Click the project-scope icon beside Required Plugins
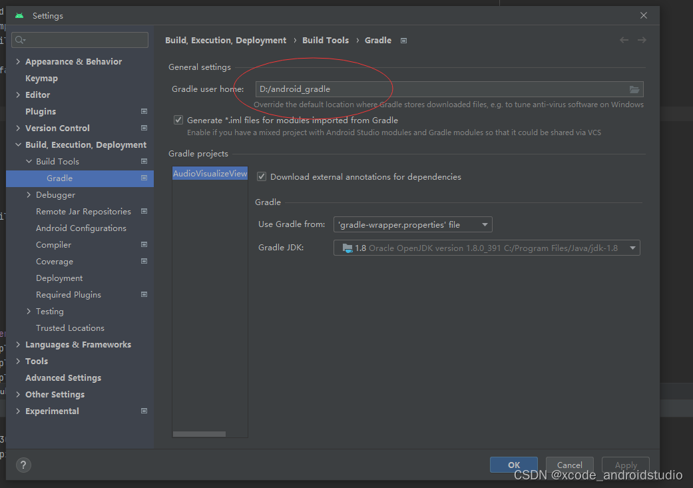The image size is (693, 488). point(144,294)
